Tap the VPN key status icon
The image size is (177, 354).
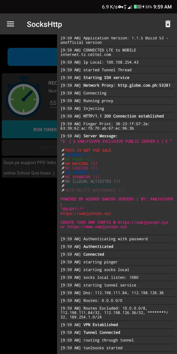[x=121, y=7]
